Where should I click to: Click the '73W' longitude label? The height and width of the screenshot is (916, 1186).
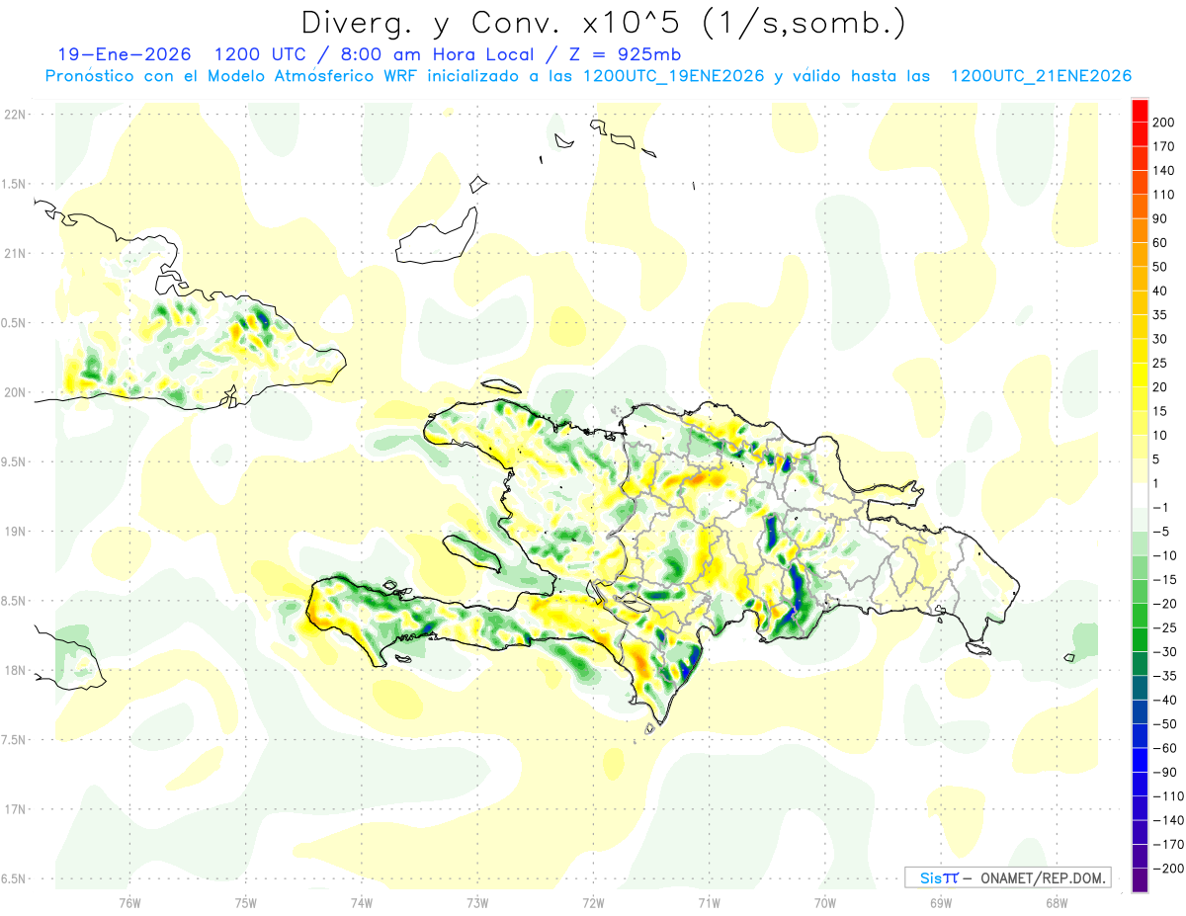coord(477,903)
